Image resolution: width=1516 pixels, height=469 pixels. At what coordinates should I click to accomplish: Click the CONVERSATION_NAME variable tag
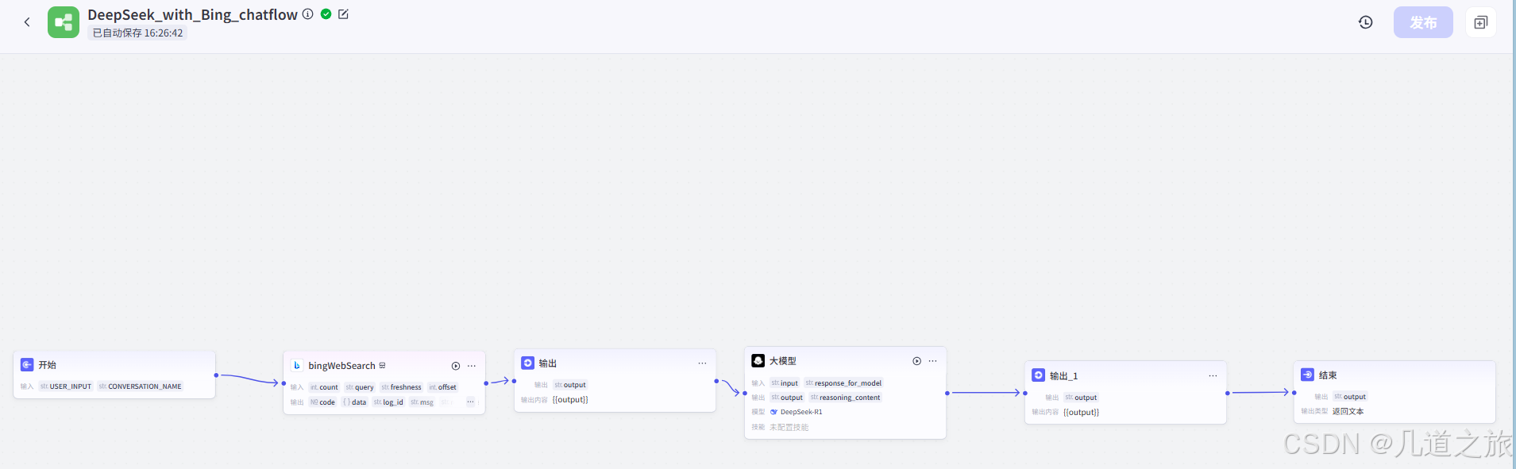(x=140, y=386)
